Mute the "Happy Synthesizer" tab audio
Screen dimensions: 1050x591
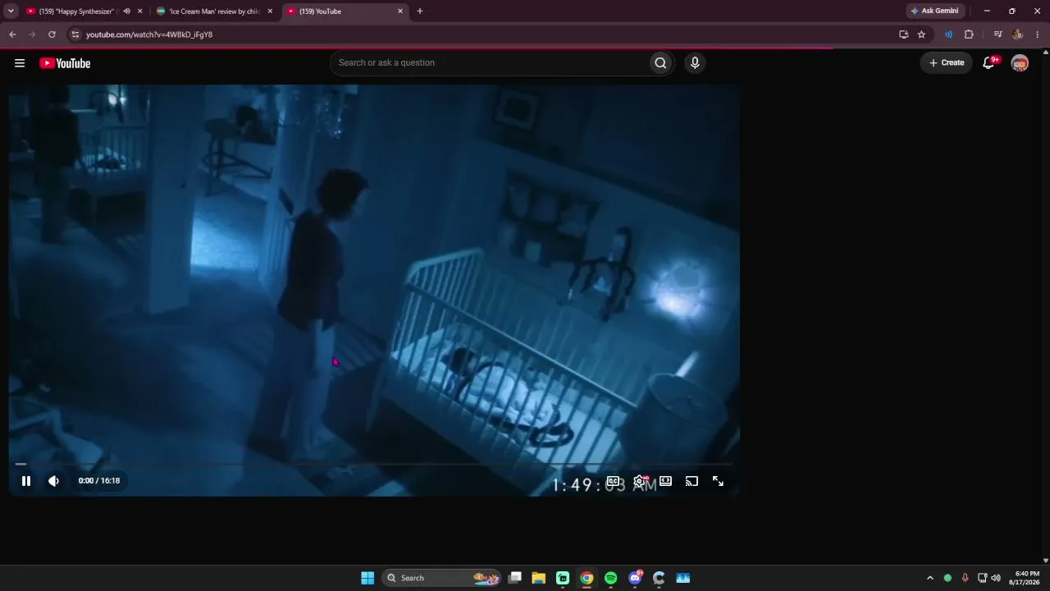126,11
